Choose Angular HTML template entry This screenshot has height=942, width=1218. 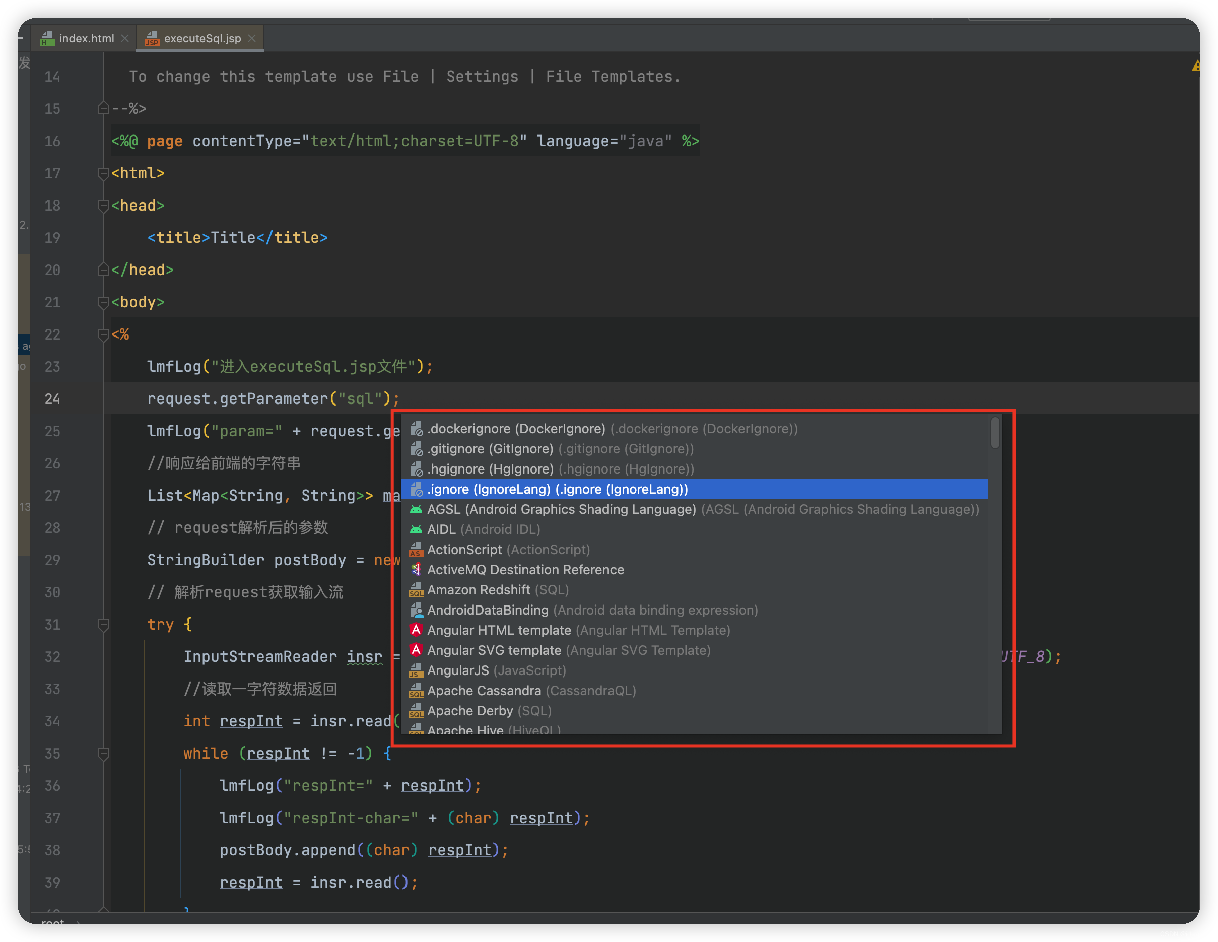click(694, 630)
